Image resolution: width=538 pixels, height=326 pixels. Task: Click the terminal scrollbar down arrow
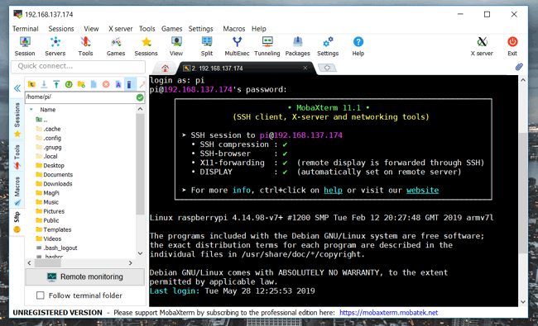pyautogui.click(x=523, y=302)
